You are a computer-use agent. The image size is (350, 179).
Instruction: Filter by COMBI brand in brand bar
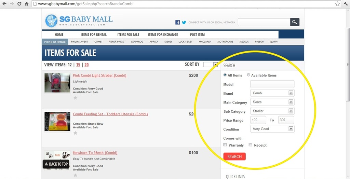(x=98, y=42)
